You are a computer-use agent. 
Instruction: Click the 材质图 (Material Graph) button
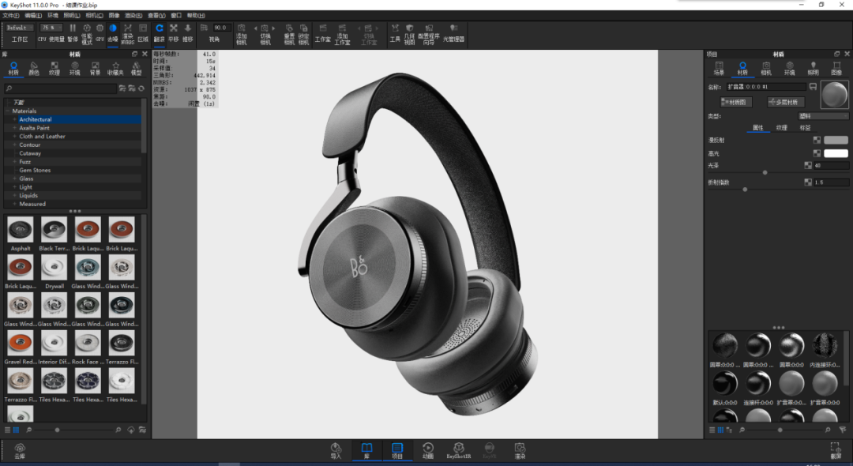[736, 102]
